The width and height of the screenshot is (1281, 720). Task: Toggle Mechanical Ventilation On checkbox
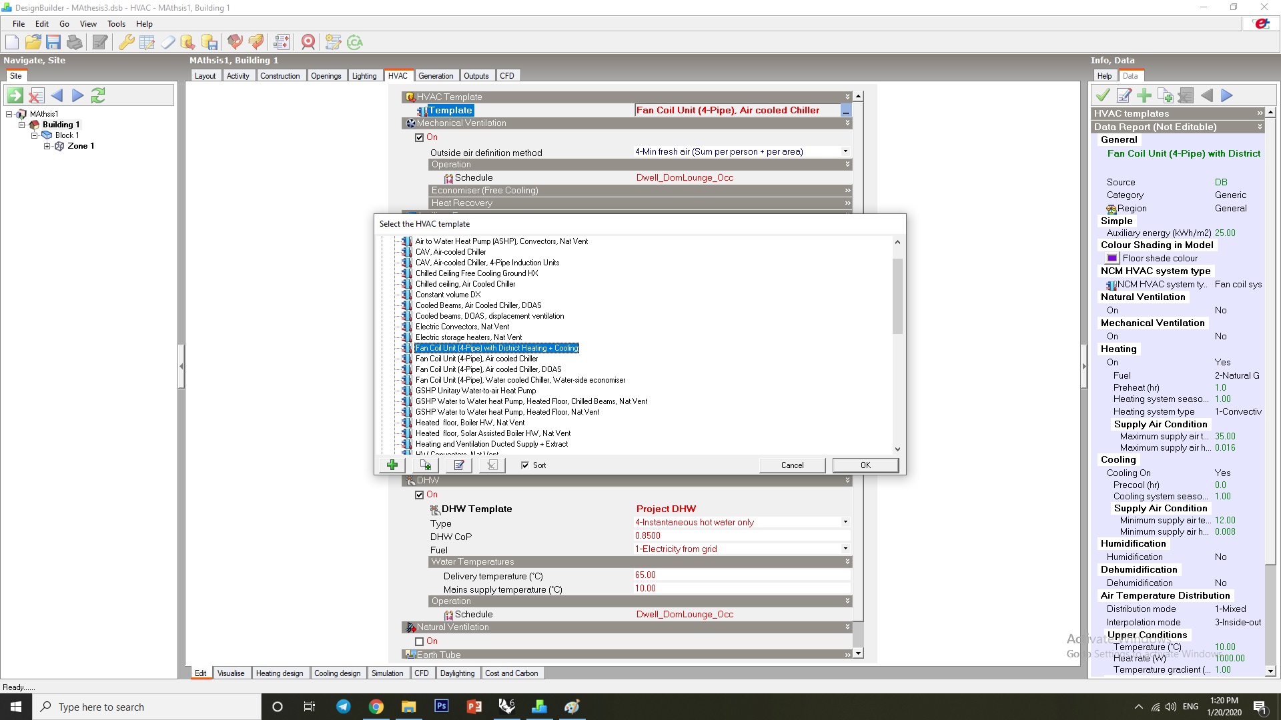pyautogui.click(x=419, y=137)
